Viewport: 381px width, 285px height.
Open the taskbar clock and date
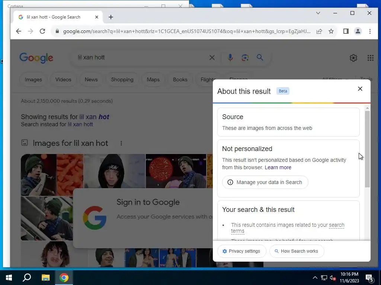pos(349,278)
